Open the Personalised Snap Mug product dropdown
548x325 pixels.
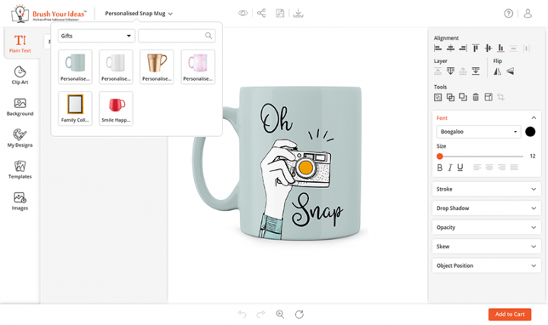tap(139, 14)
